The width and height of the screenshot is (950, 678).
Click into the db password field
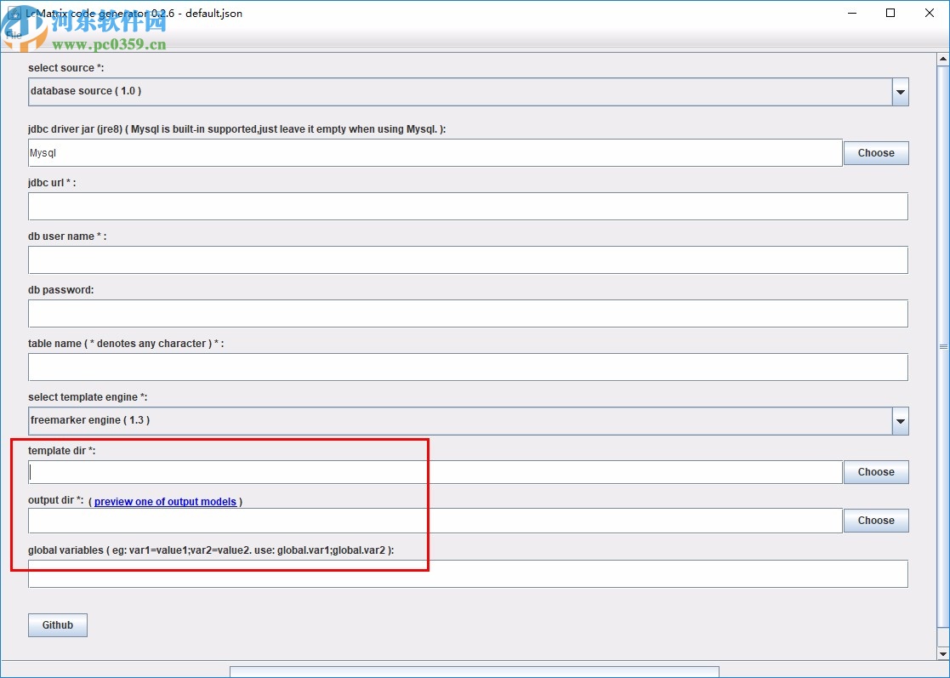click(x=468, y=314)
